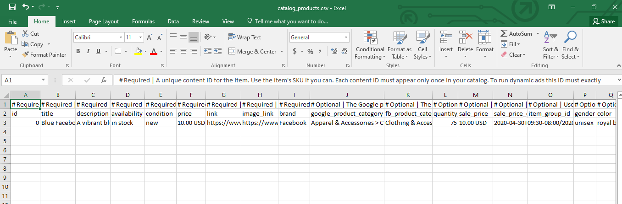Click the Insert Function fx icon

coord(104,80)
